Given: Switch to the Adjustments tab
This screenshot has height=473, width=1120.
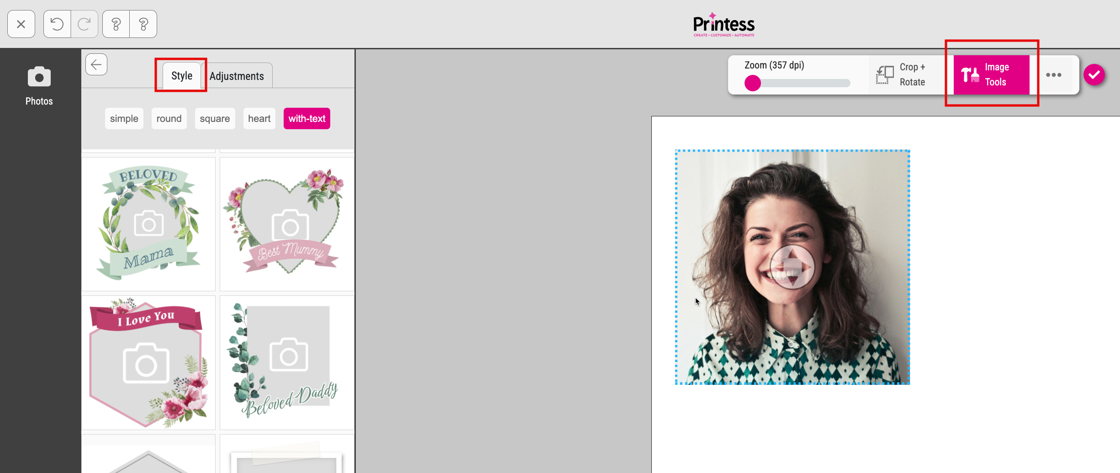Looking at the screenshot, I should 237,76.
